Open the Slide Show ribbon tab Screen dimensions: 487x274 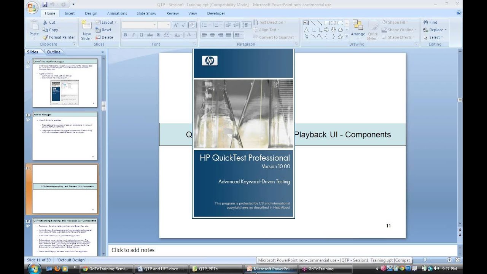146,13
